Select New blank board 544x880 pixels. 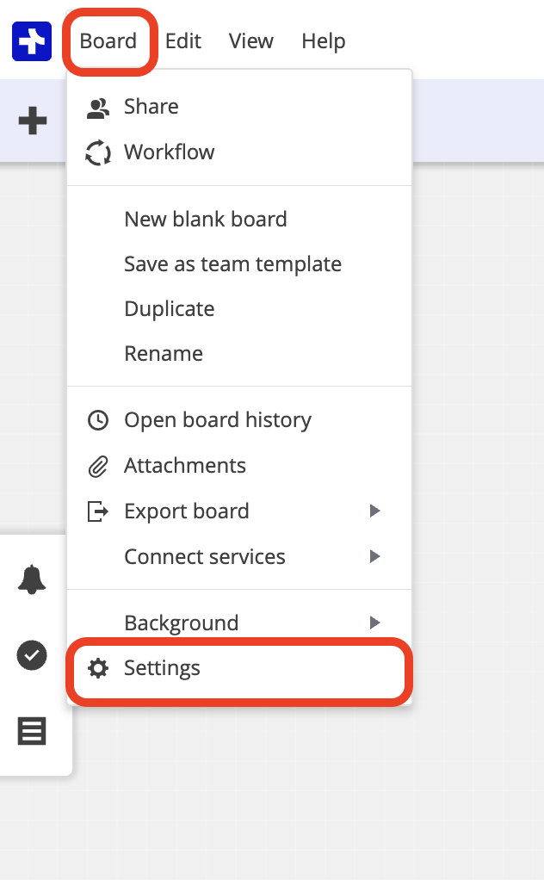[x=206, y=220]
